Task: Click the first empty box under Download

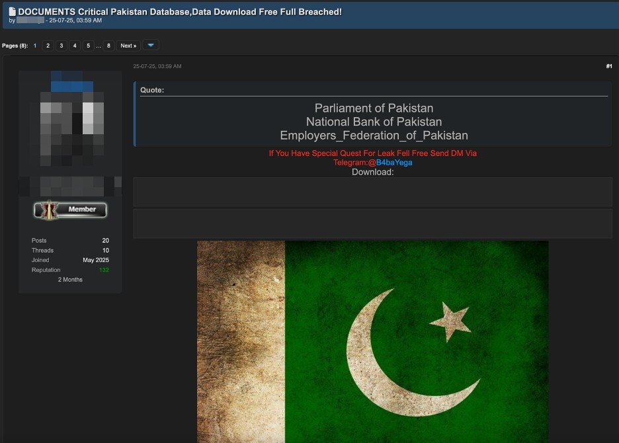Action: (x=372, y=192)
